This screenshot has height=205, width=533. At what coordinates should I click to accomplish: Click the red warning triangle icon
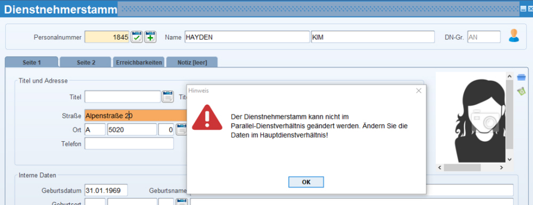[x=207, y=117]
